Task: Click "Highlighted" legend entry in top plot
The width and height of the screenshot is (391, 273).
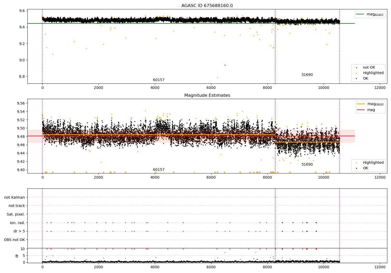Action: click(373, 73)
